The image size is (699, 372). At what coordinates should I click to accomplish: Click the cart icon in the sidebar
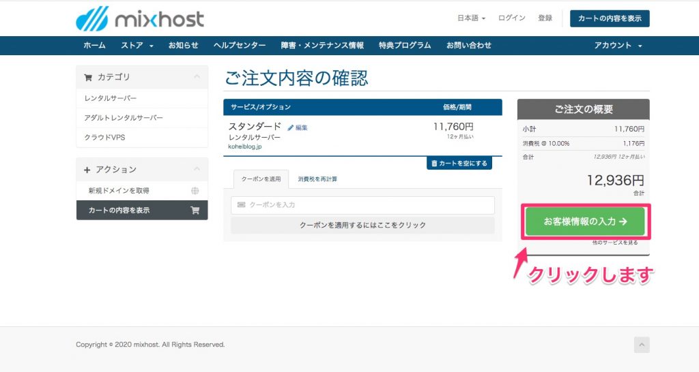pos(195,211)
